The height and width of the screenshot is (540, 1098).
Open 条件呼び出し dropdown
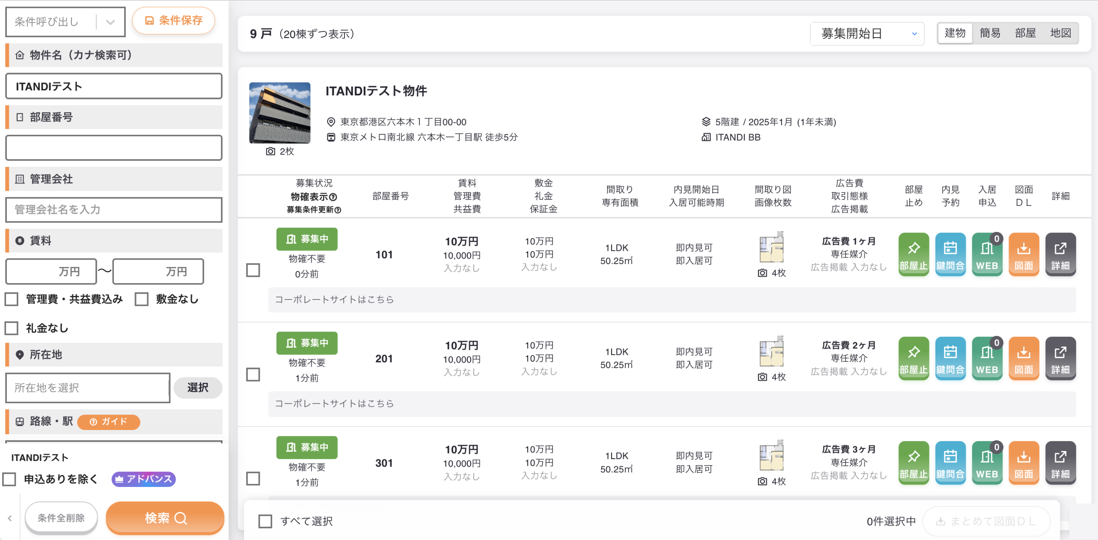click(65, 21)
